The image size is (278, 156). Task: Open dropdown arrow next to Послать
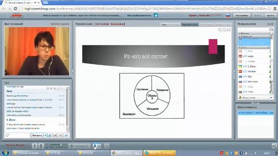coord(45,136)
